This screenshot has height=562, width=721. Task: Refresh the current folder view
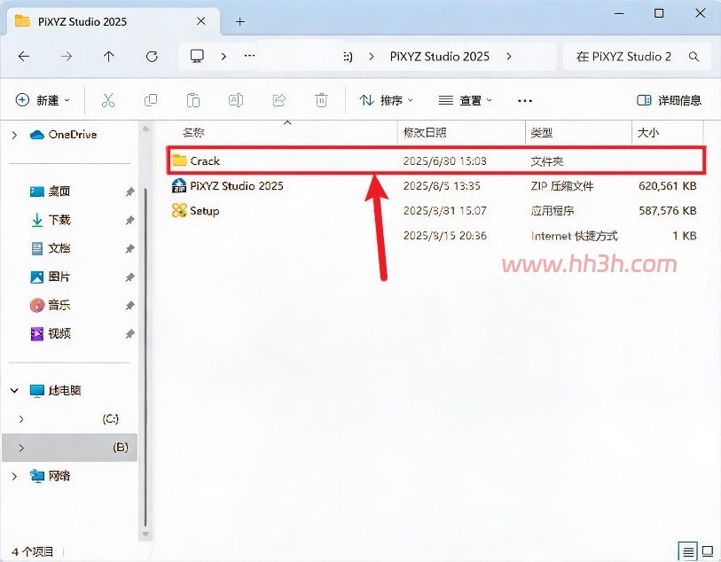[x=152, y=57]
